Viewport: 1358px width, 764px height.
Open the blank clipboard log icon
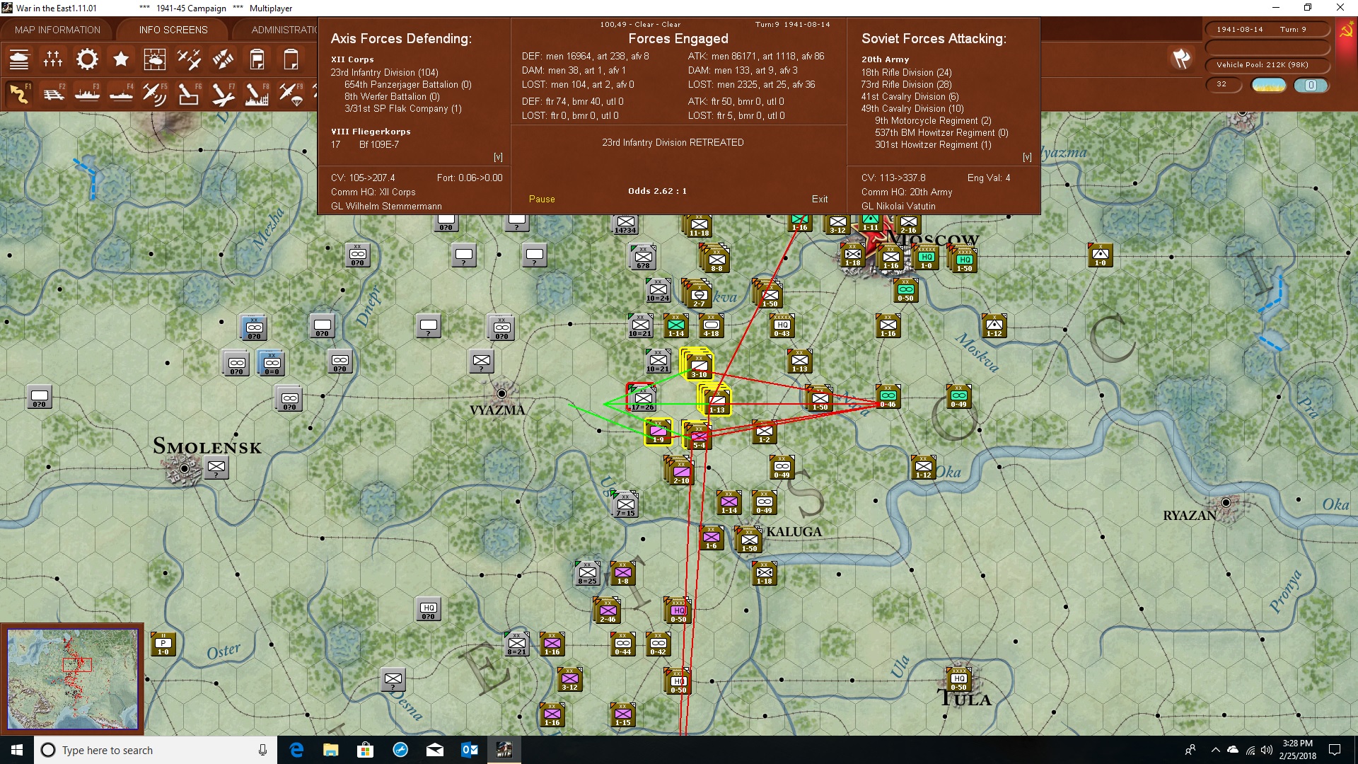[291, 59]
